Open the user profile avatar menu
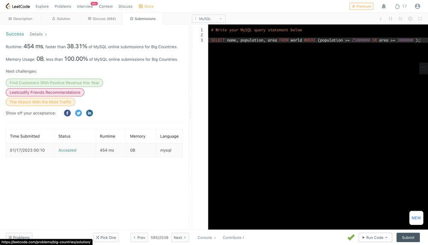Image resolution: width=428 pixels, height=245 pixels. (417, 6)
